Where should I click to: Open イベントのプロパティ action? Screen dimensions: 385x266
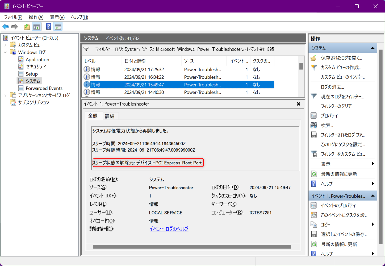point(338,205)
